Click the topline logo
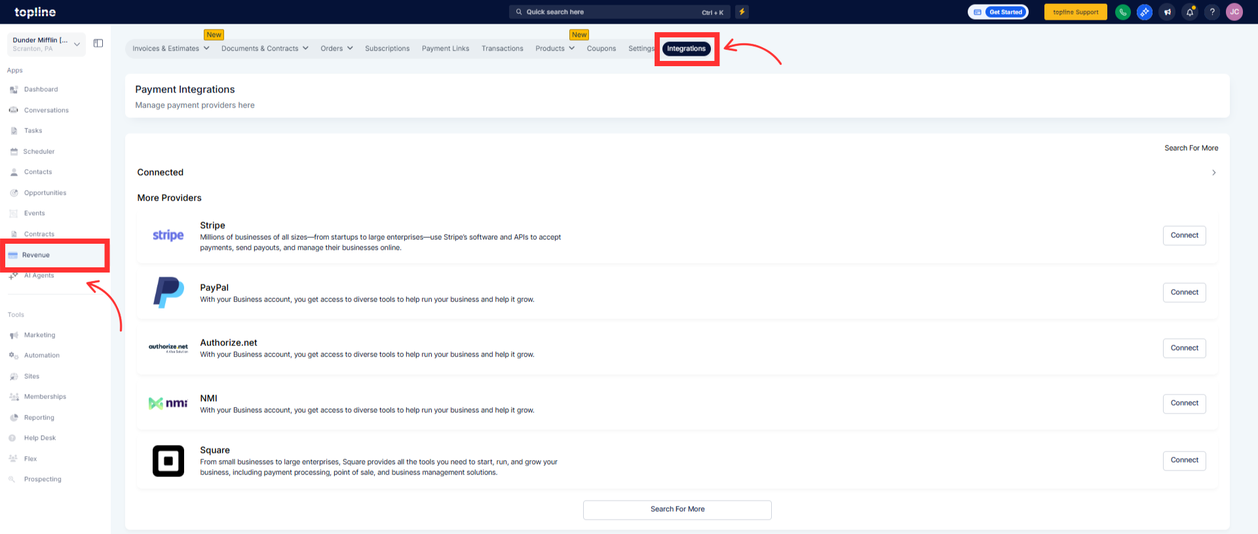 coord(35,12)
